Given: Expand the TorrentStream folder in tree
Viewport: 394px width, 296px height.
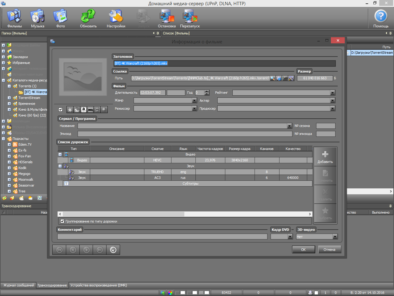Looking at the screenshot, I should tap(9, 98).
